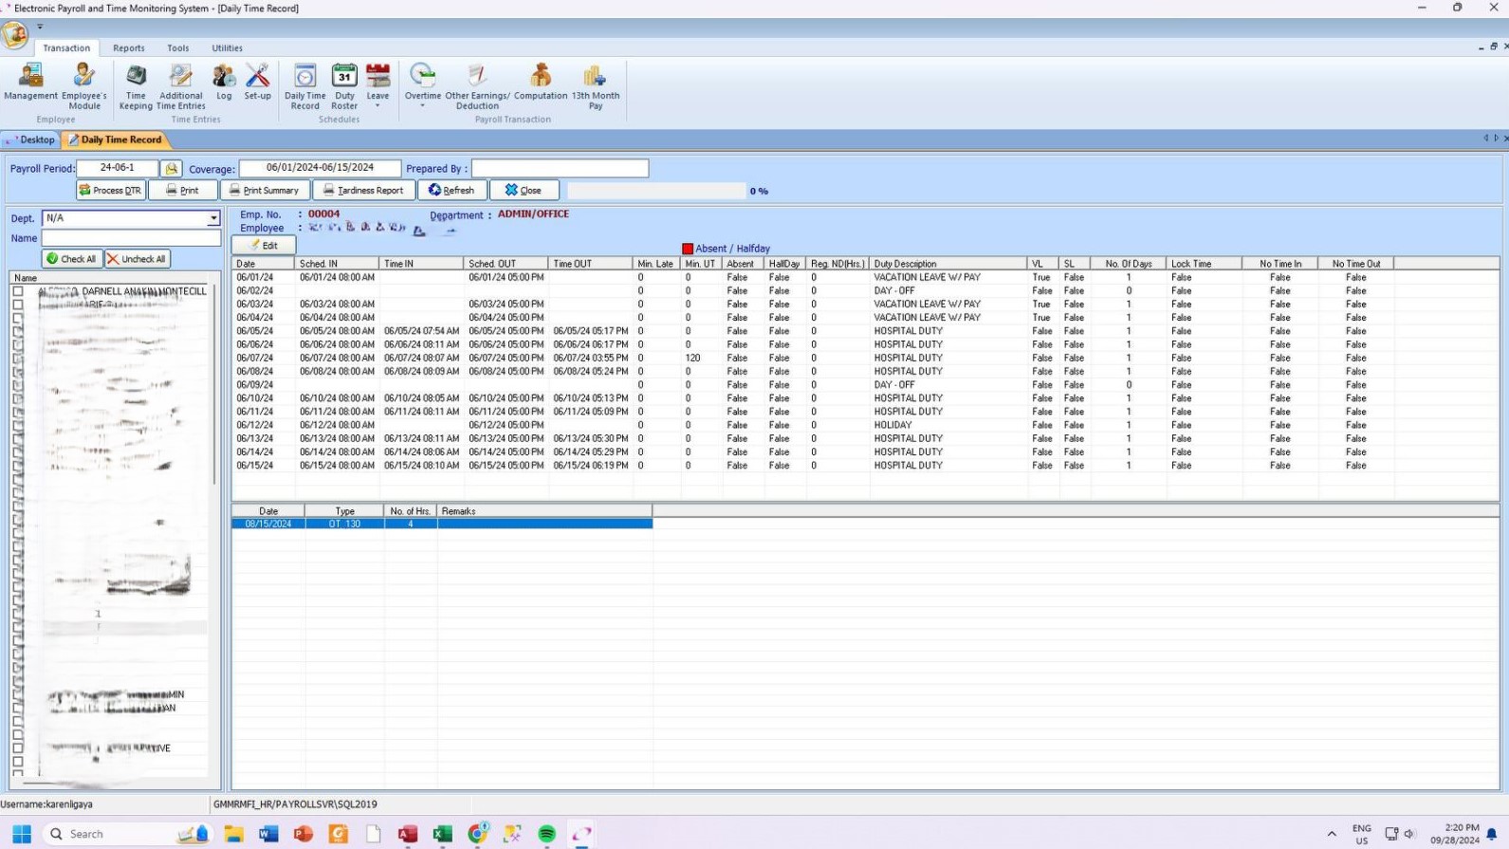Open the Employee's Module icon
Screen dimensions: 1509x849
point(83,86)
